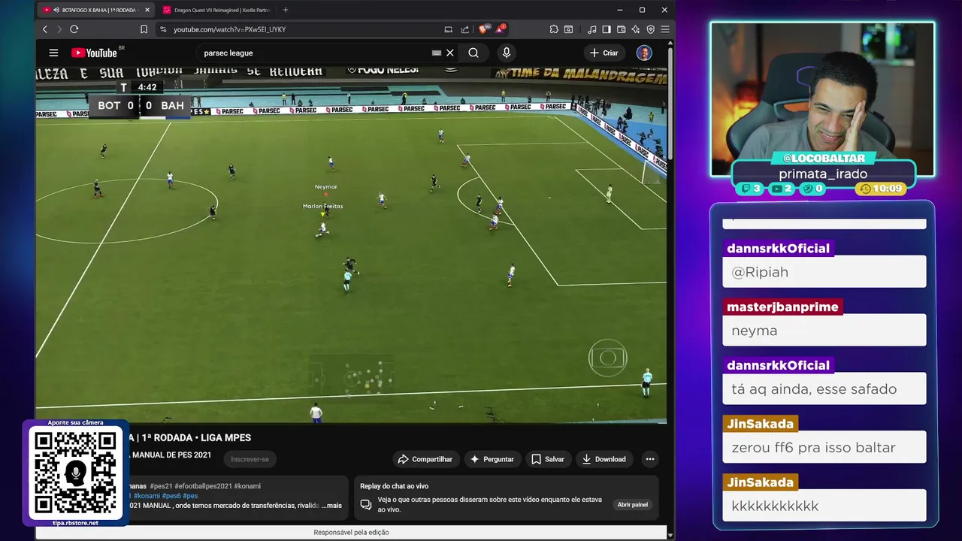Open the browser main menu icon
Viewport: 962px width, 541px height.
[x=664, y=29]
